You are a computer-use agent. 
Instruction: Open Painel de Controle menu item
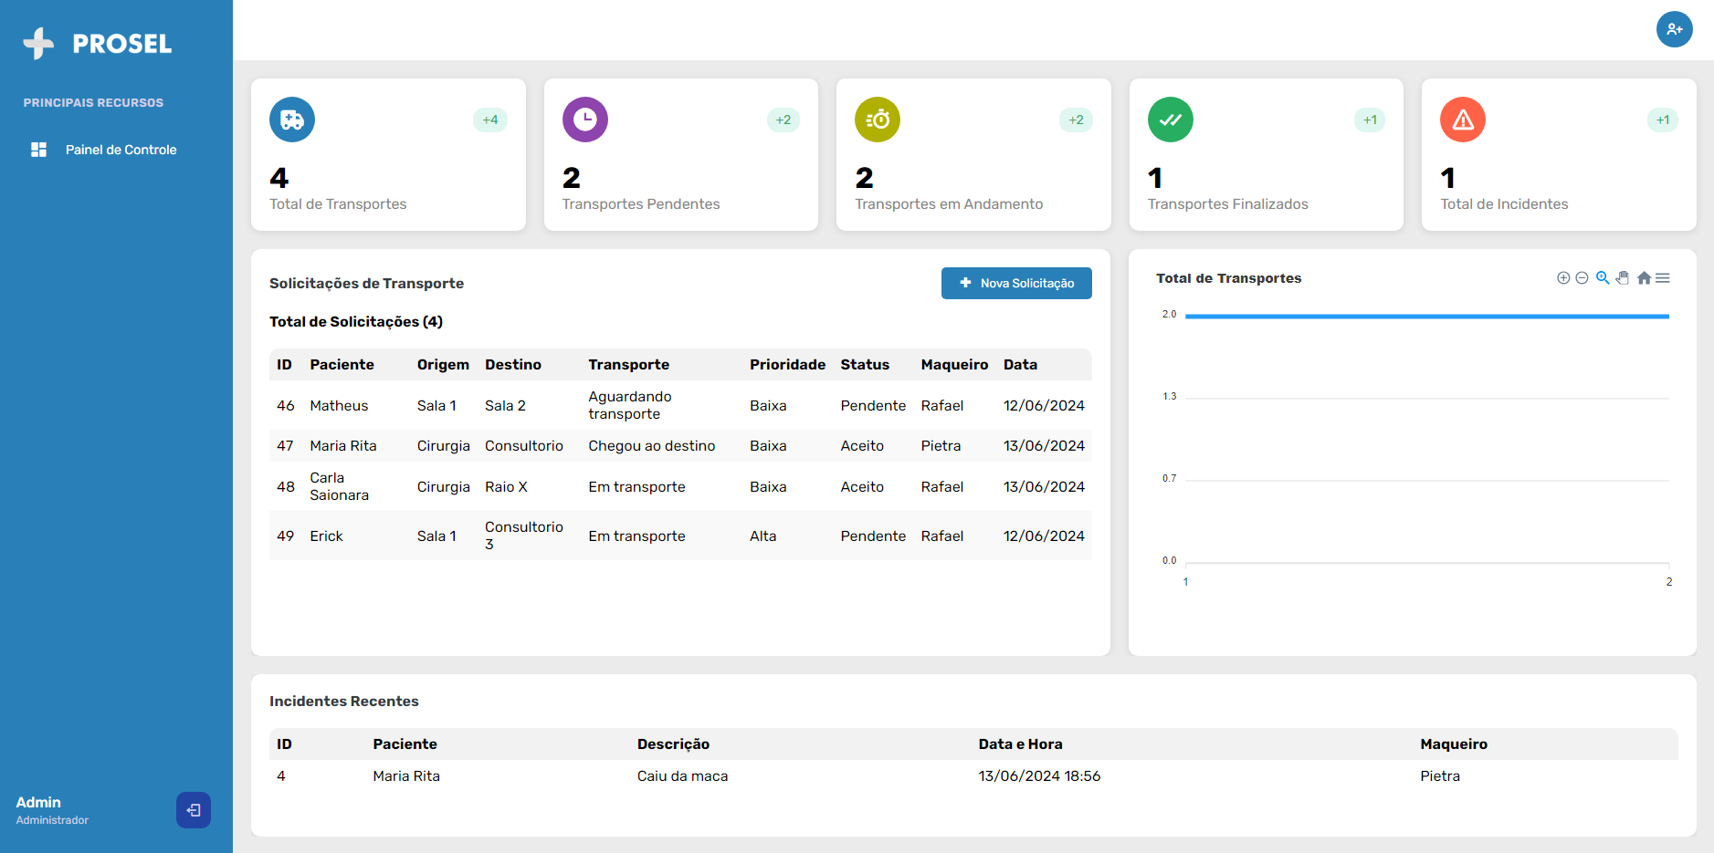[121, 150]
